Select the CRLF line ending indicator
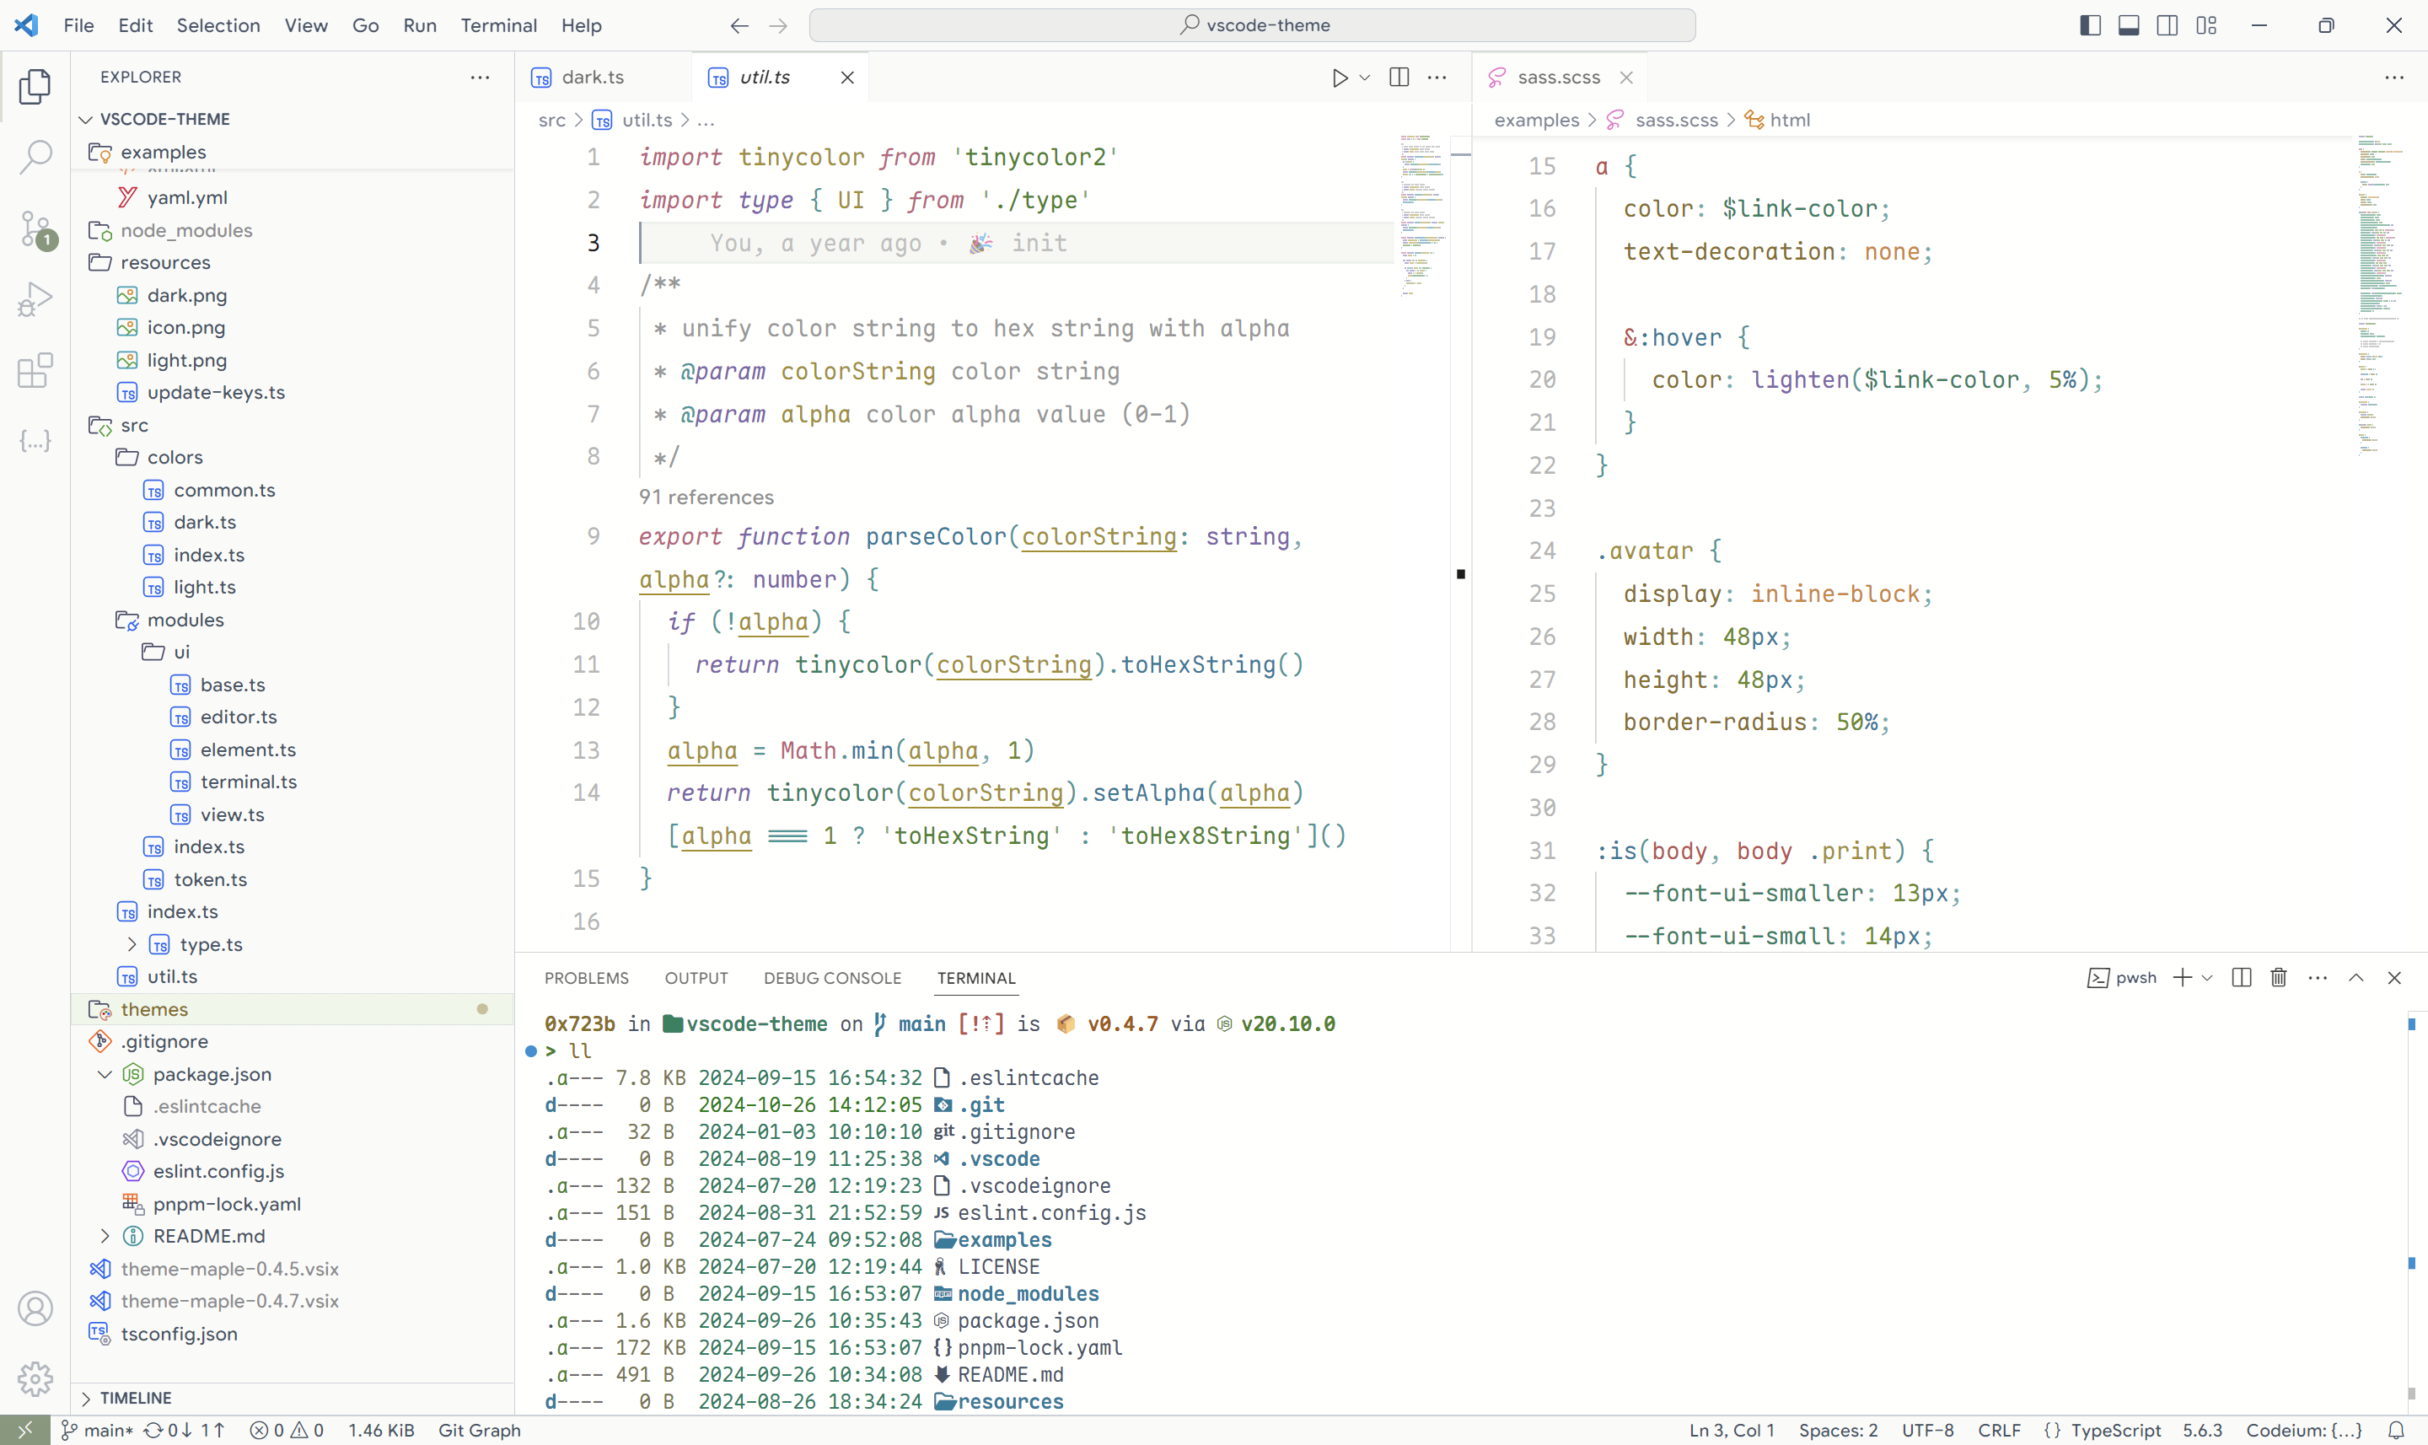 pos(1998,1430)
